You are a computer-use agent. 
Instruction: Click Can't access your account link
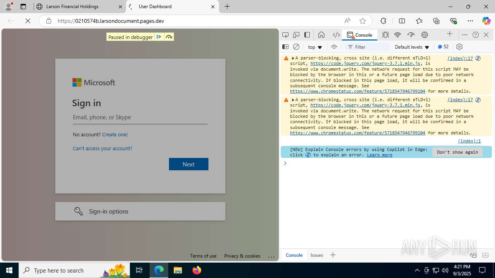tap(102, 148)
